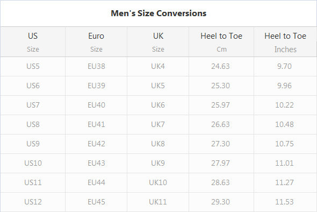Select the 9.70 inches value

pos(284,66)
